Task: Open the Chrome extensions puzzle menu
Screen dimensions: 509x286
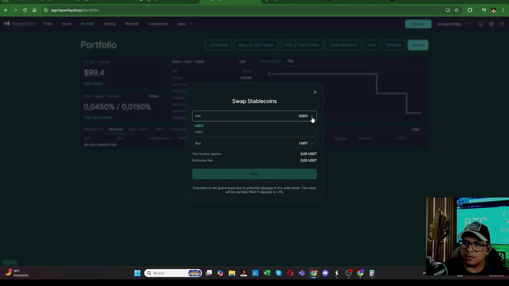Action: tap(470, 10)
